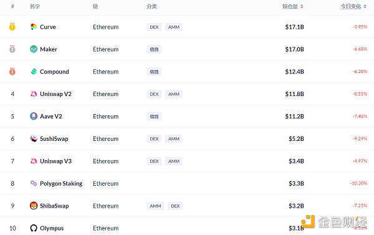Click the Olympus omega icon
This screenshot has height=235, width=374.
point(34,228)
